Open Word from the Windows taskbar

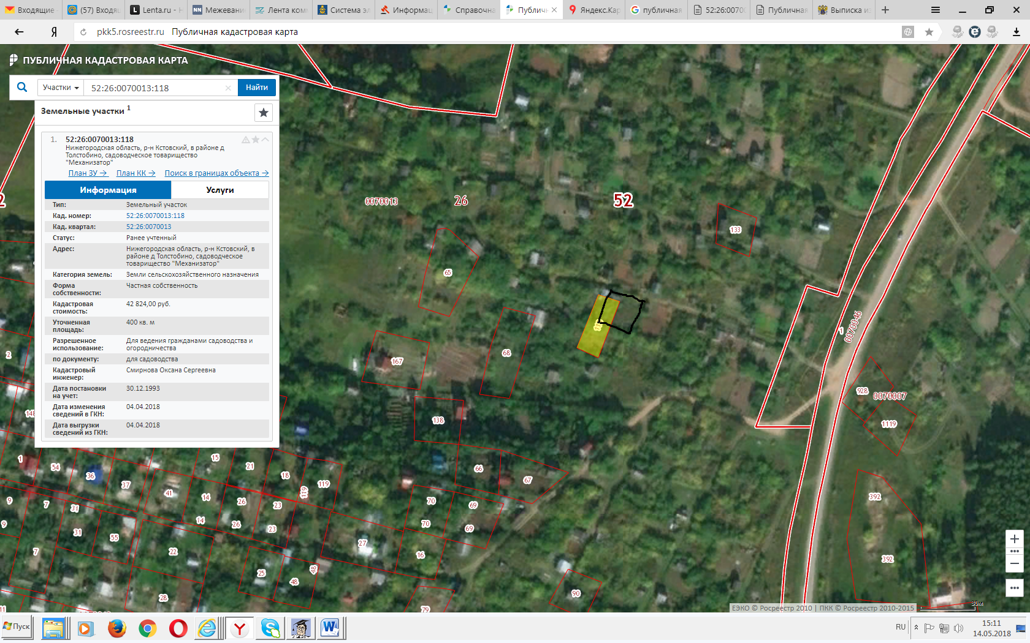point(330,628)
